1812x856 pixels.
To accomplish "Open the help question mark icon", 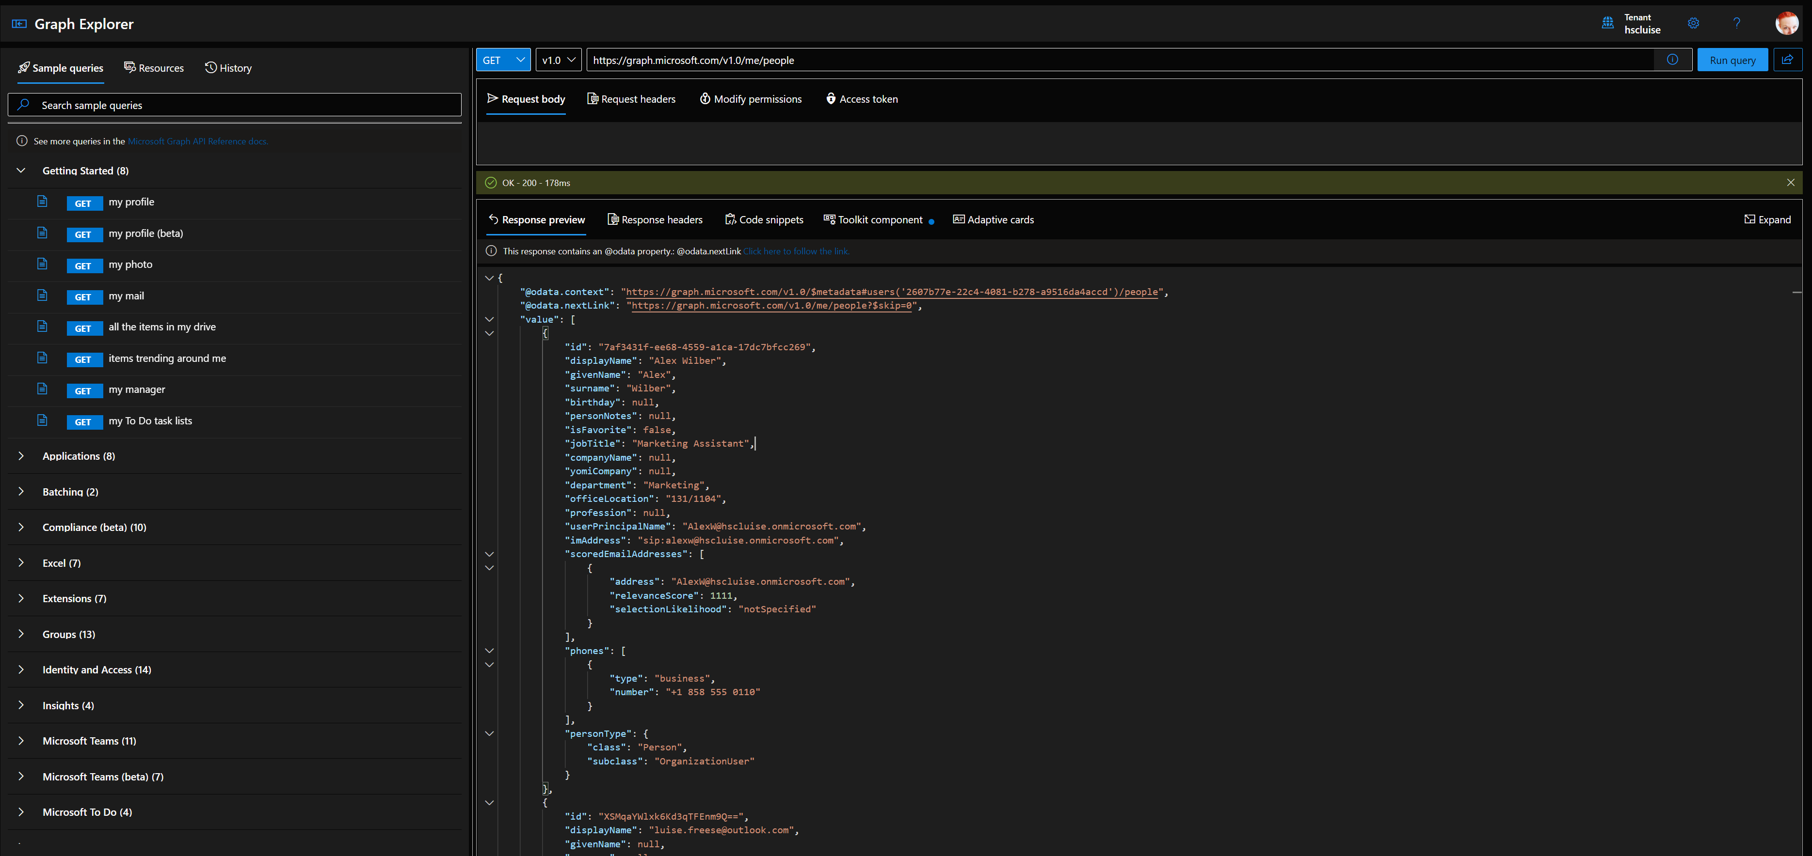I will click(x=1737, y=23).
